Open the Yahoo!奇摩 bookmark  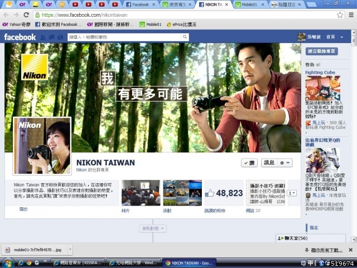point(16,25)
